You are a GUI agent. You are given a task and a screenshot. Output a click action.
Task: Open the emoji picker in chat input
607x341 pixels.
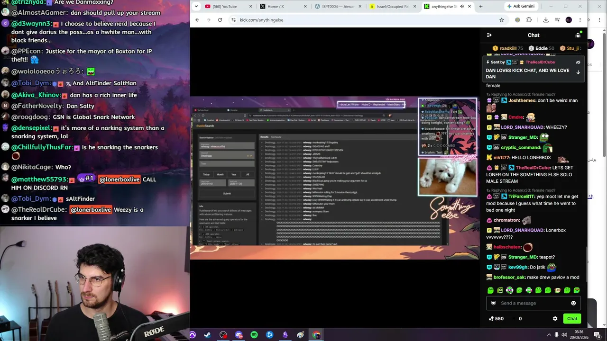[x=573, y=303]
